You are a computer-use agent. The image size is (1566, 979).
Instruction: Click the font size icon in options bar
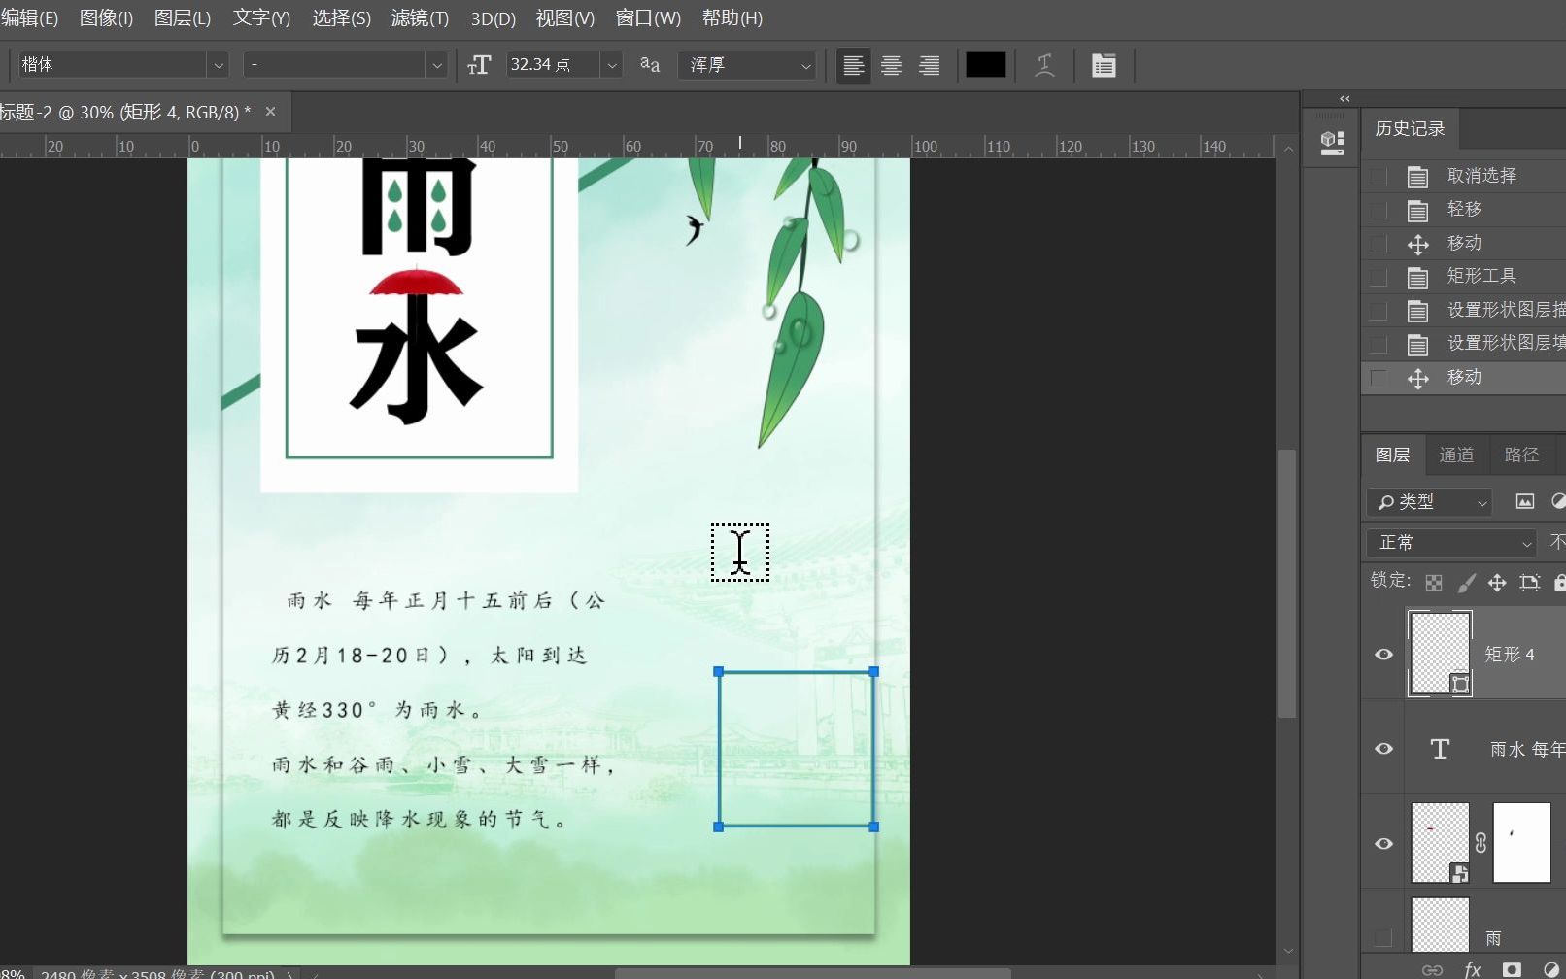pyautogui.click(x=479, y=65)
